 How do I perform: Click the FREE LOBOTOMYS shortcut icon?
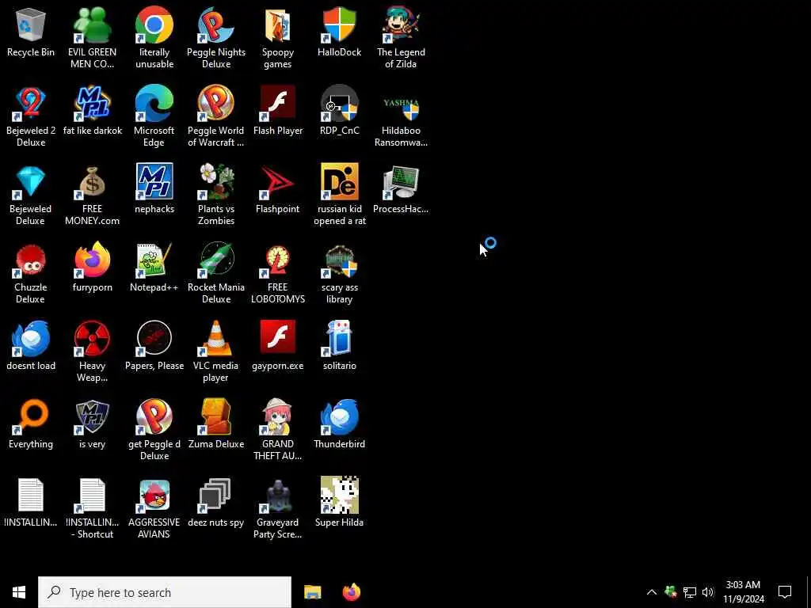(278, 260)
